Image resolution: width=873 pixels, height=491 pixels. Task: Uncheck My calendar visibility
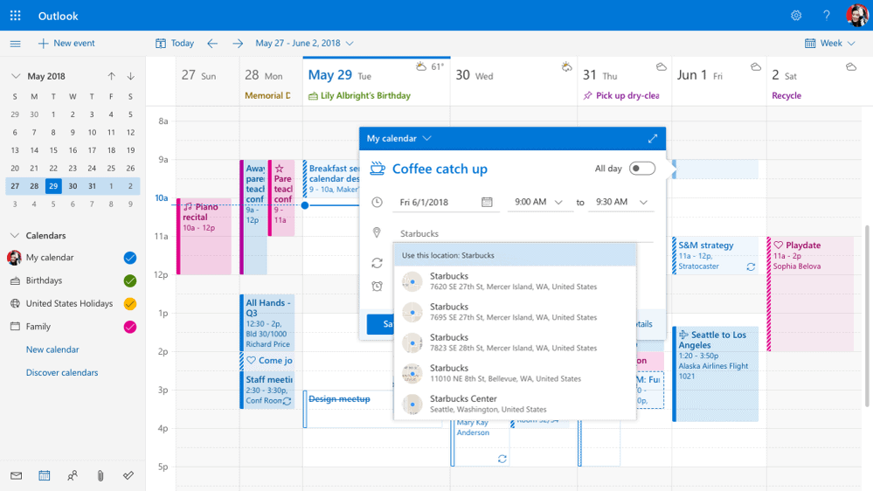click(x=129, y=258)
